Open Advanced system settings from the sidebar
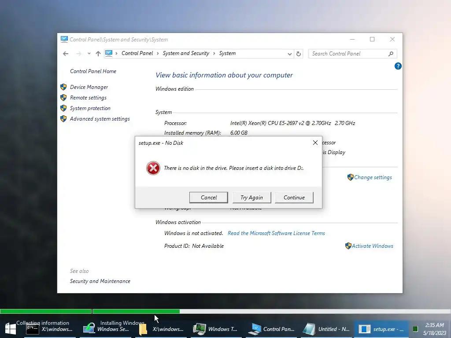451x338 pixels. click(x=100, y=119)
